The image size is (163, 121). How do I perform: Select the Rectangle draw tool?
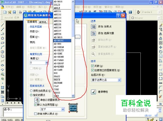pos(3,43)
